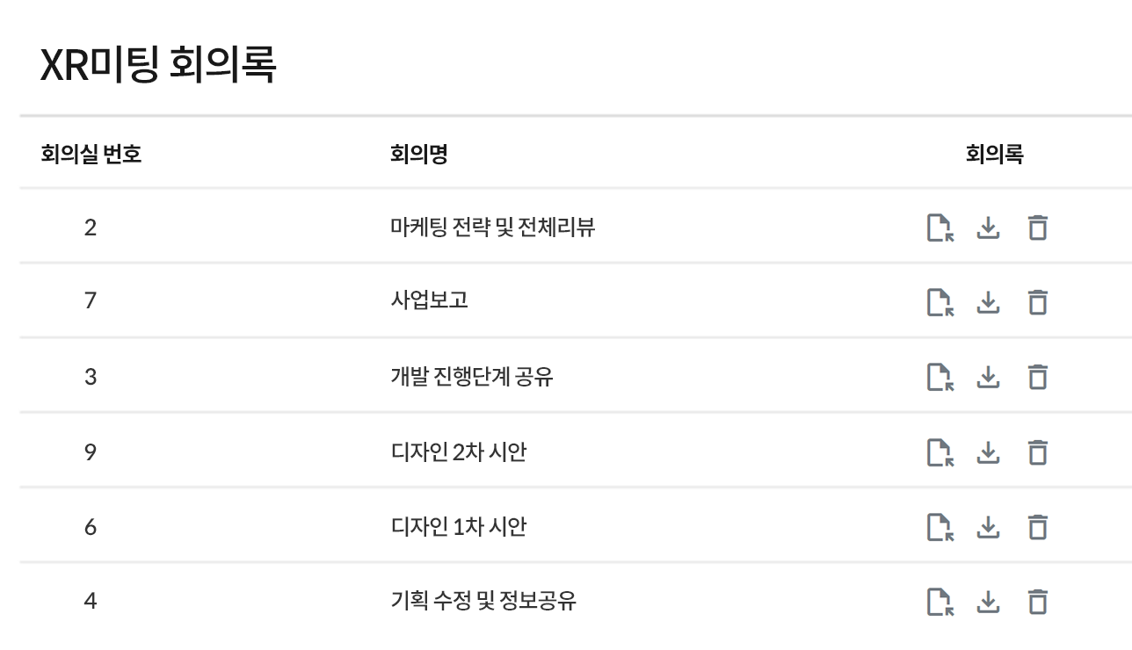
Task: Download minutes for 마케팅 전략 및 전체리뷰
Action: [x=989, y=227]
